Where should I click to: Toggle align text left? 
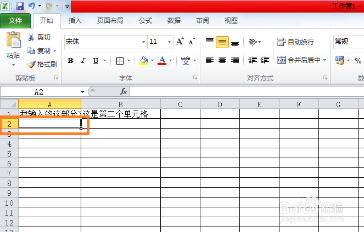[210, 60]
